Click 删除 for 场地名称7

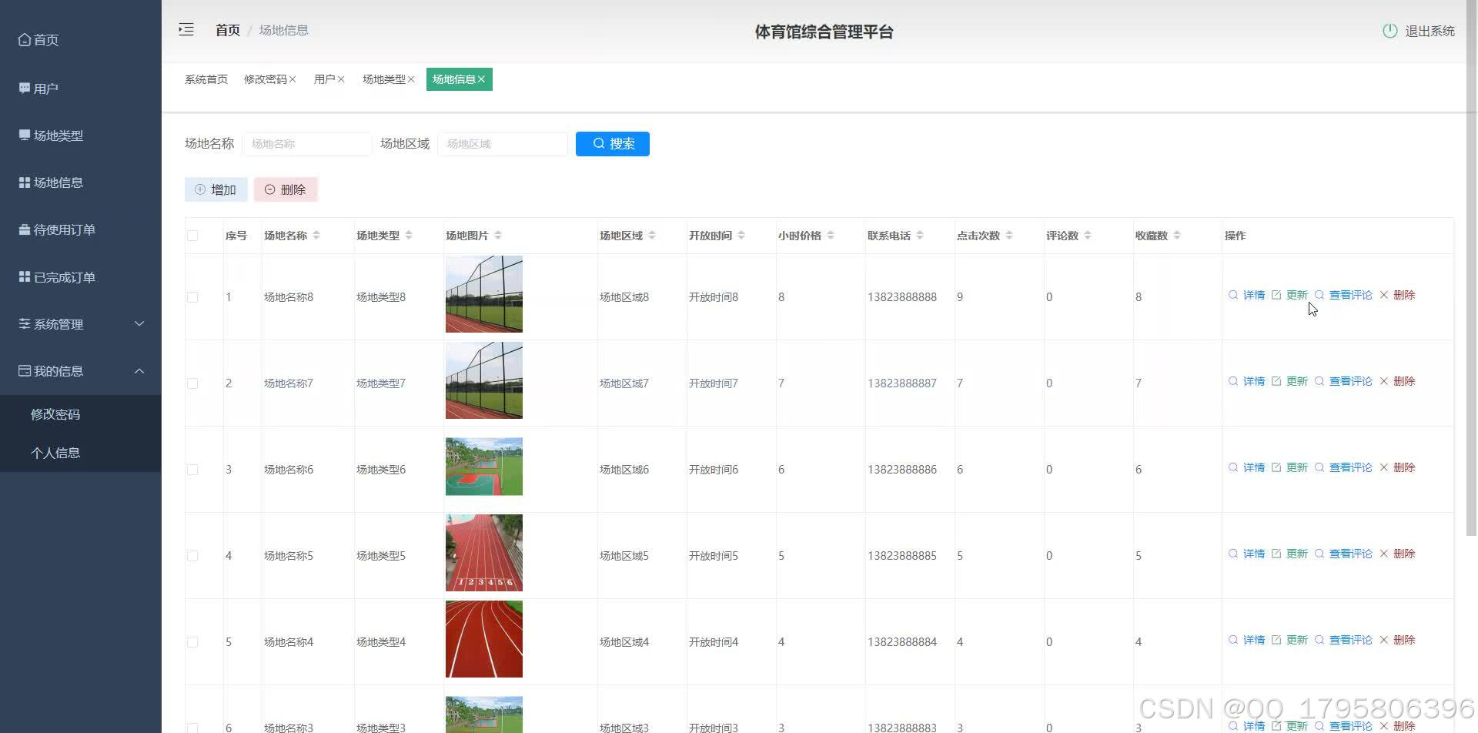click(1397, 381)
